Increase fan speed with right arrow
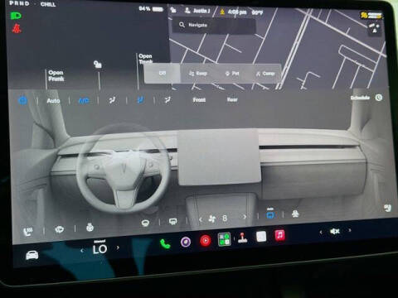 (x=245, y=217)
